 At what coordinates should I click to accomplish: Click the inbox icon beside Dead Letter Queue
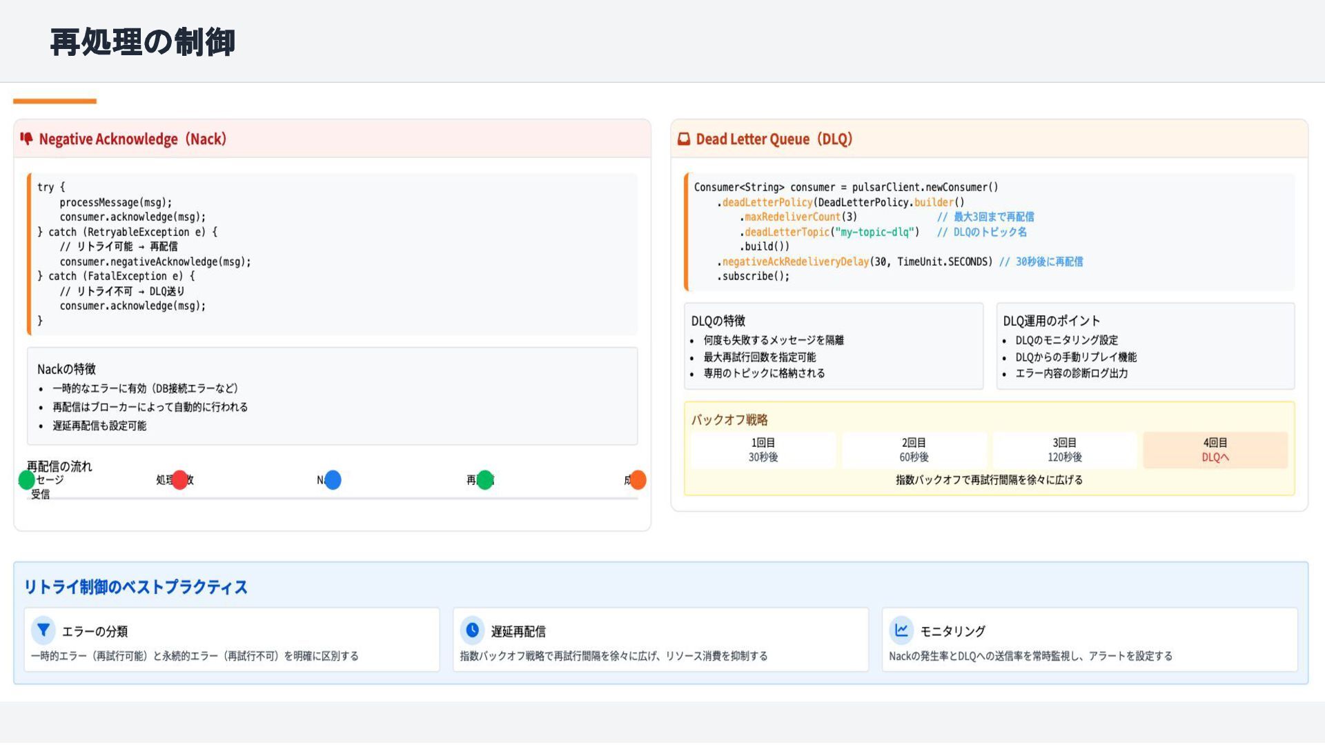click(x=683, y=139)
